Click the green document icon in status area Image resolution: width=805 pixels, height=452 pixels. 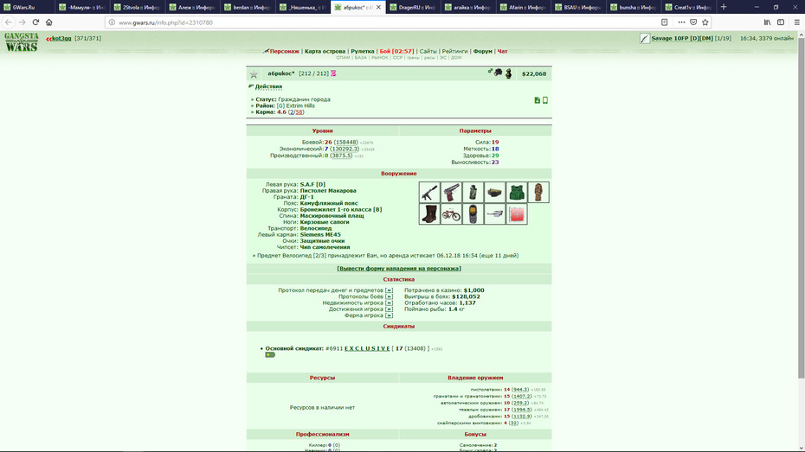point(537,100)
